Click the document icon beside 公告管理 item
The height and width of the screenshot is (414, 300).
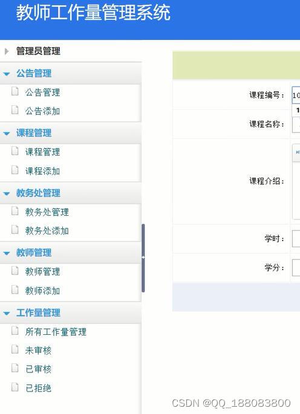15,91
